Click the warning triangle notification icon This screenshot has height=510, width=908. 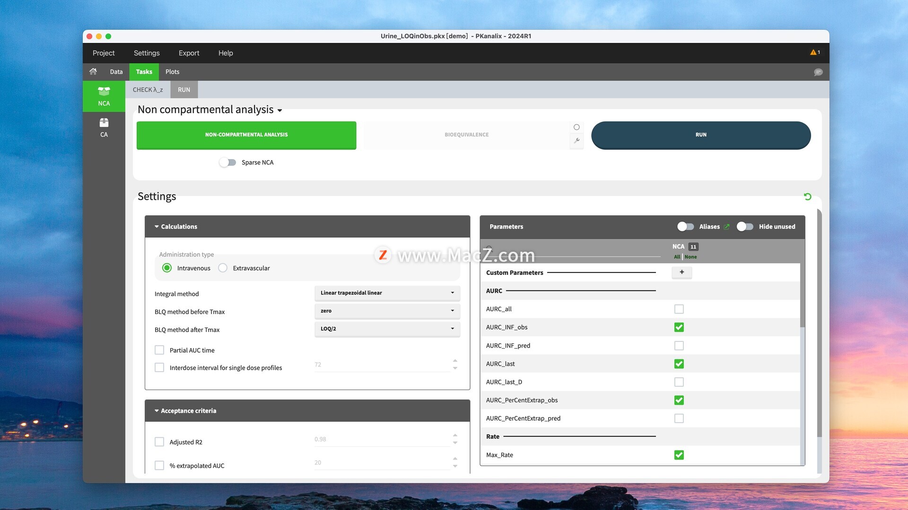814,52
